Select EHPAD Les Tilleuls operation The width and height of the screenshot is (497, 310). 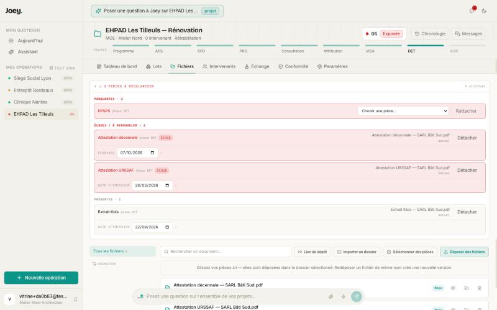(x=41, y=114)
